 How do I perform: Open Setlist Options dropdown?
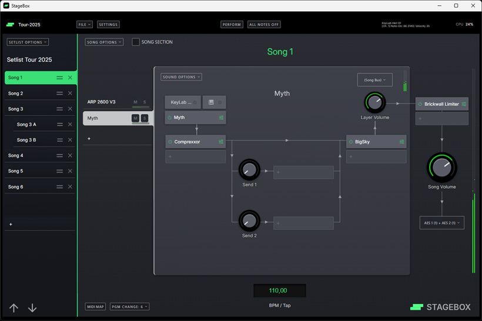[x=28, y=42]
